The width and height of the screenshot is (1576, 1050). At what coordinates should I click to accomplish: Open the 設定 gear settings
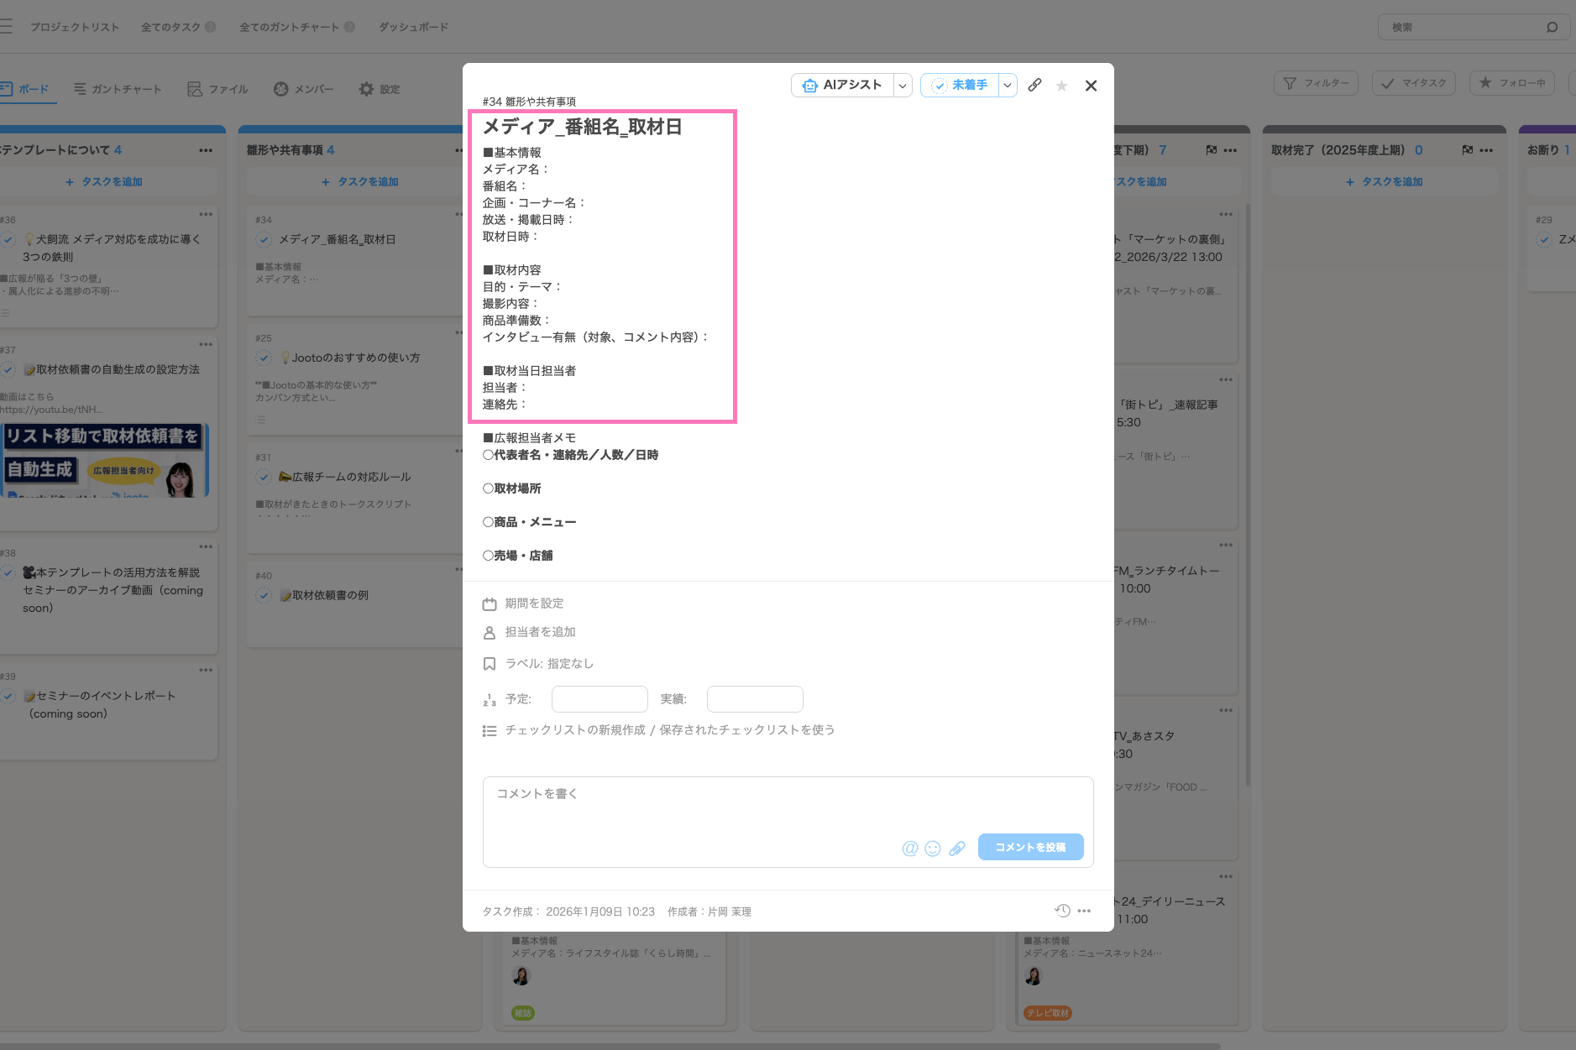366,89
